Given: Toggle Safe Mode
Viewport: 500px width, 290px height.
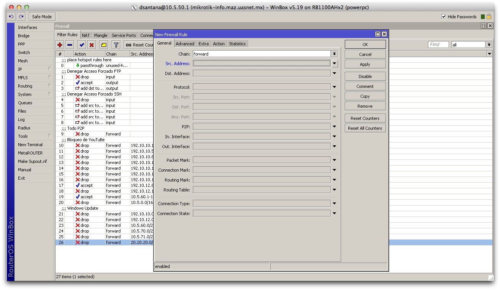Looking at the screenshot, I should point(42,17).
